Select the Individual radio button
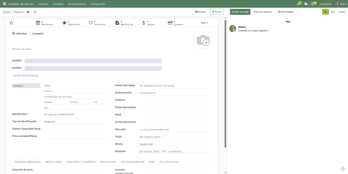The height and width of the screenshot is (174, 348). point(14,33)
